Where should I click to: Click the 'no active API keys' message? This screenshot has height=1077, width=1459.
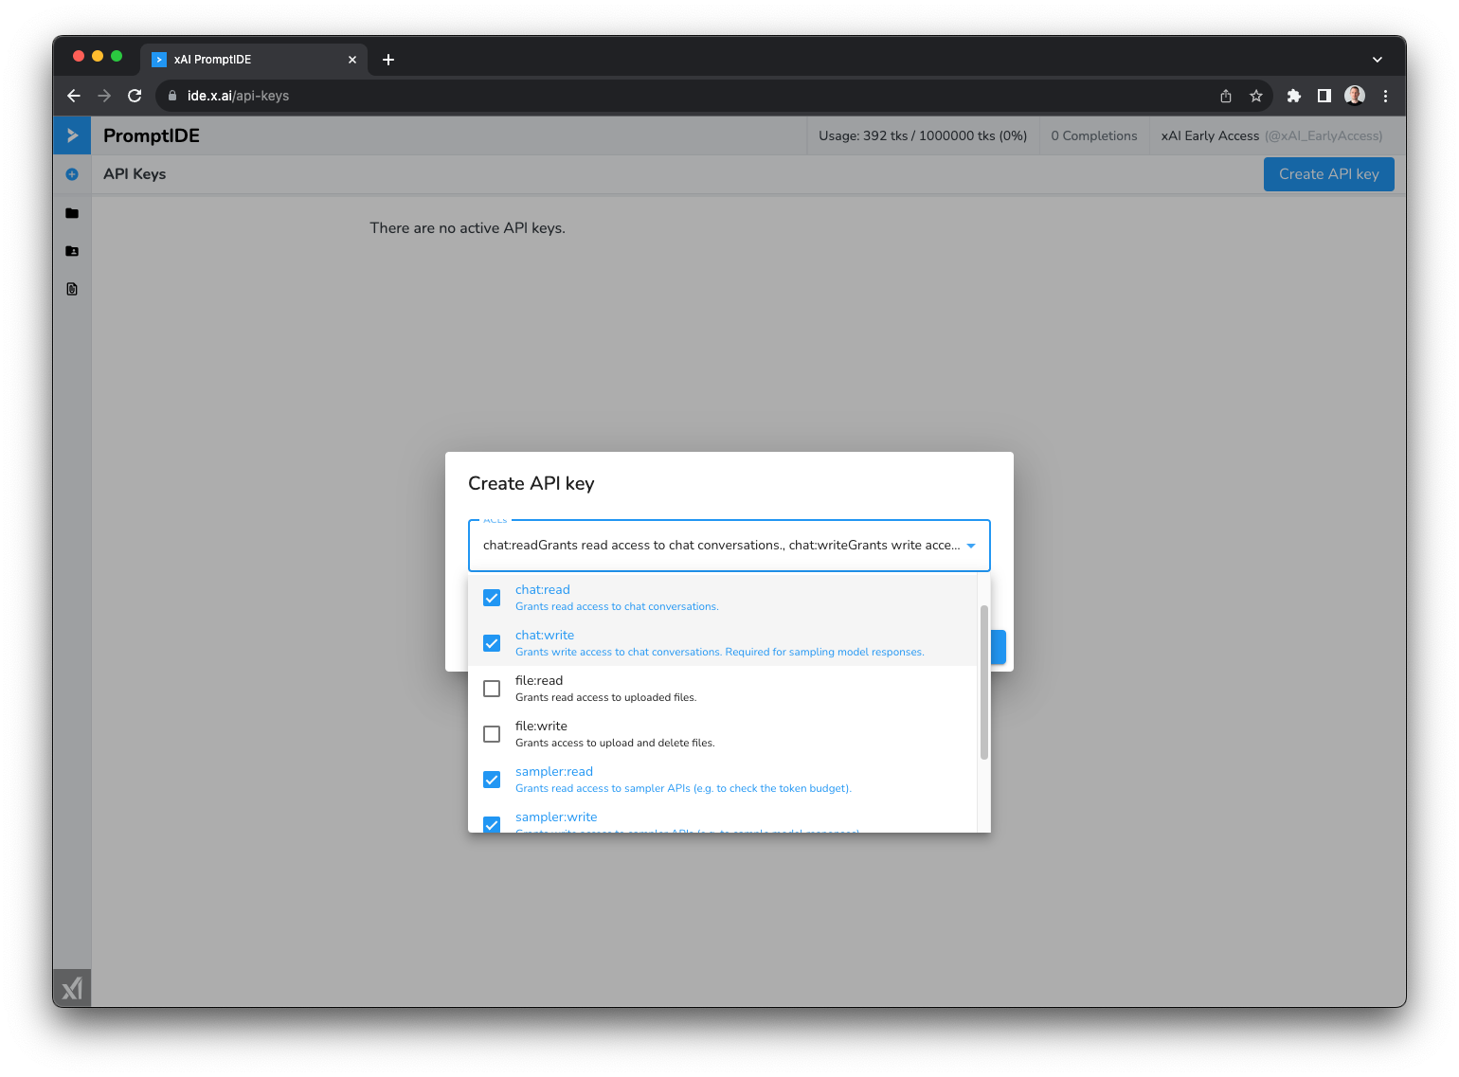[467, 228]
